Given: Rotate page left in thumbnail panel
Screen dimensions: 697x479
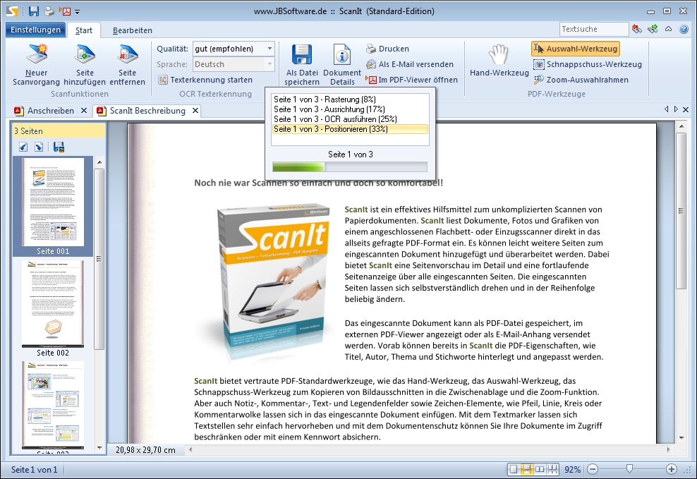Looking at the screenshot, I should pos(23,147).
